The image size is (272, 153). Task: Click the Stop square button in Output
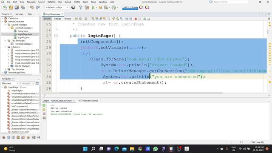click(x=44, y=114)
